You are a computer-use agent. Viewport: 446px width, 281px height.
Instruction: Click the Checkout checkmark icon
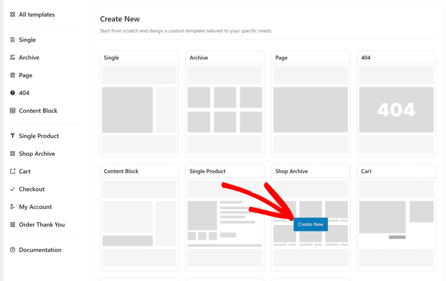point(13,189)
